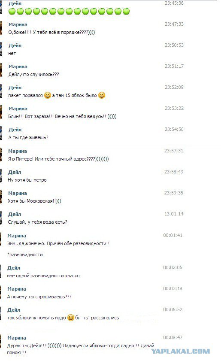Open Дейл's name above the "нет" message

[15, 45]
